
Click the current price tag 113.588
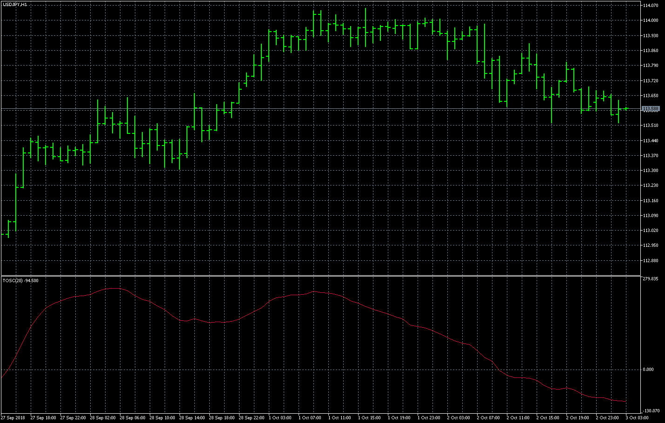pyautogui.click(x=650, y=109)
